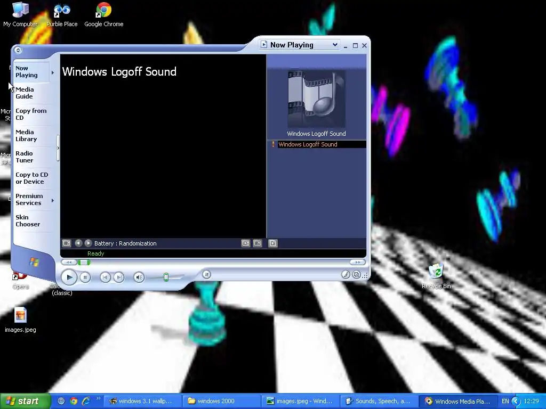
Task: Click the 12:29 system clock
Action: [532, 401]
